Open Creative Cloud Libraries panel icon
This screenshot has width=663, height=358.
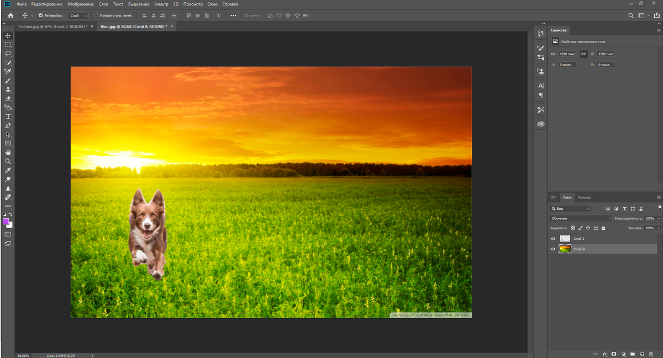pos(540,124)
